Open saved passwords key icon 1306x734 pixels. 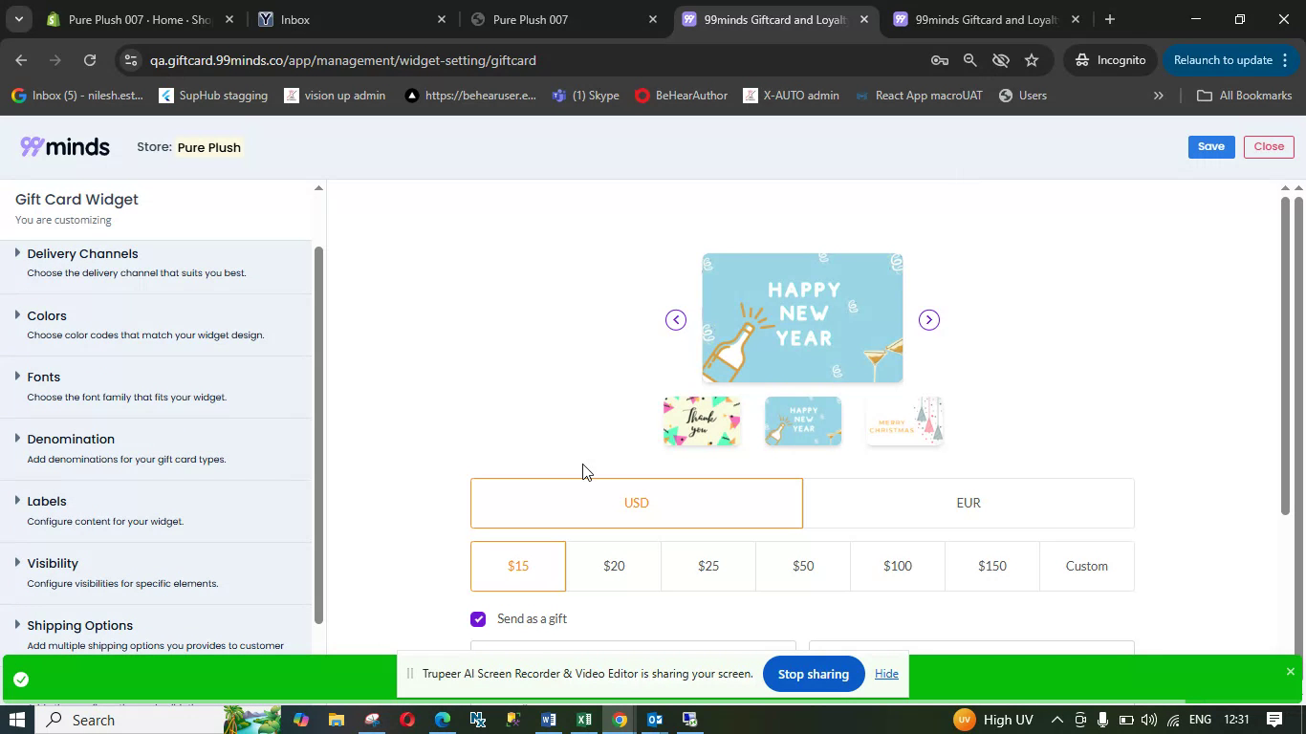940,60
